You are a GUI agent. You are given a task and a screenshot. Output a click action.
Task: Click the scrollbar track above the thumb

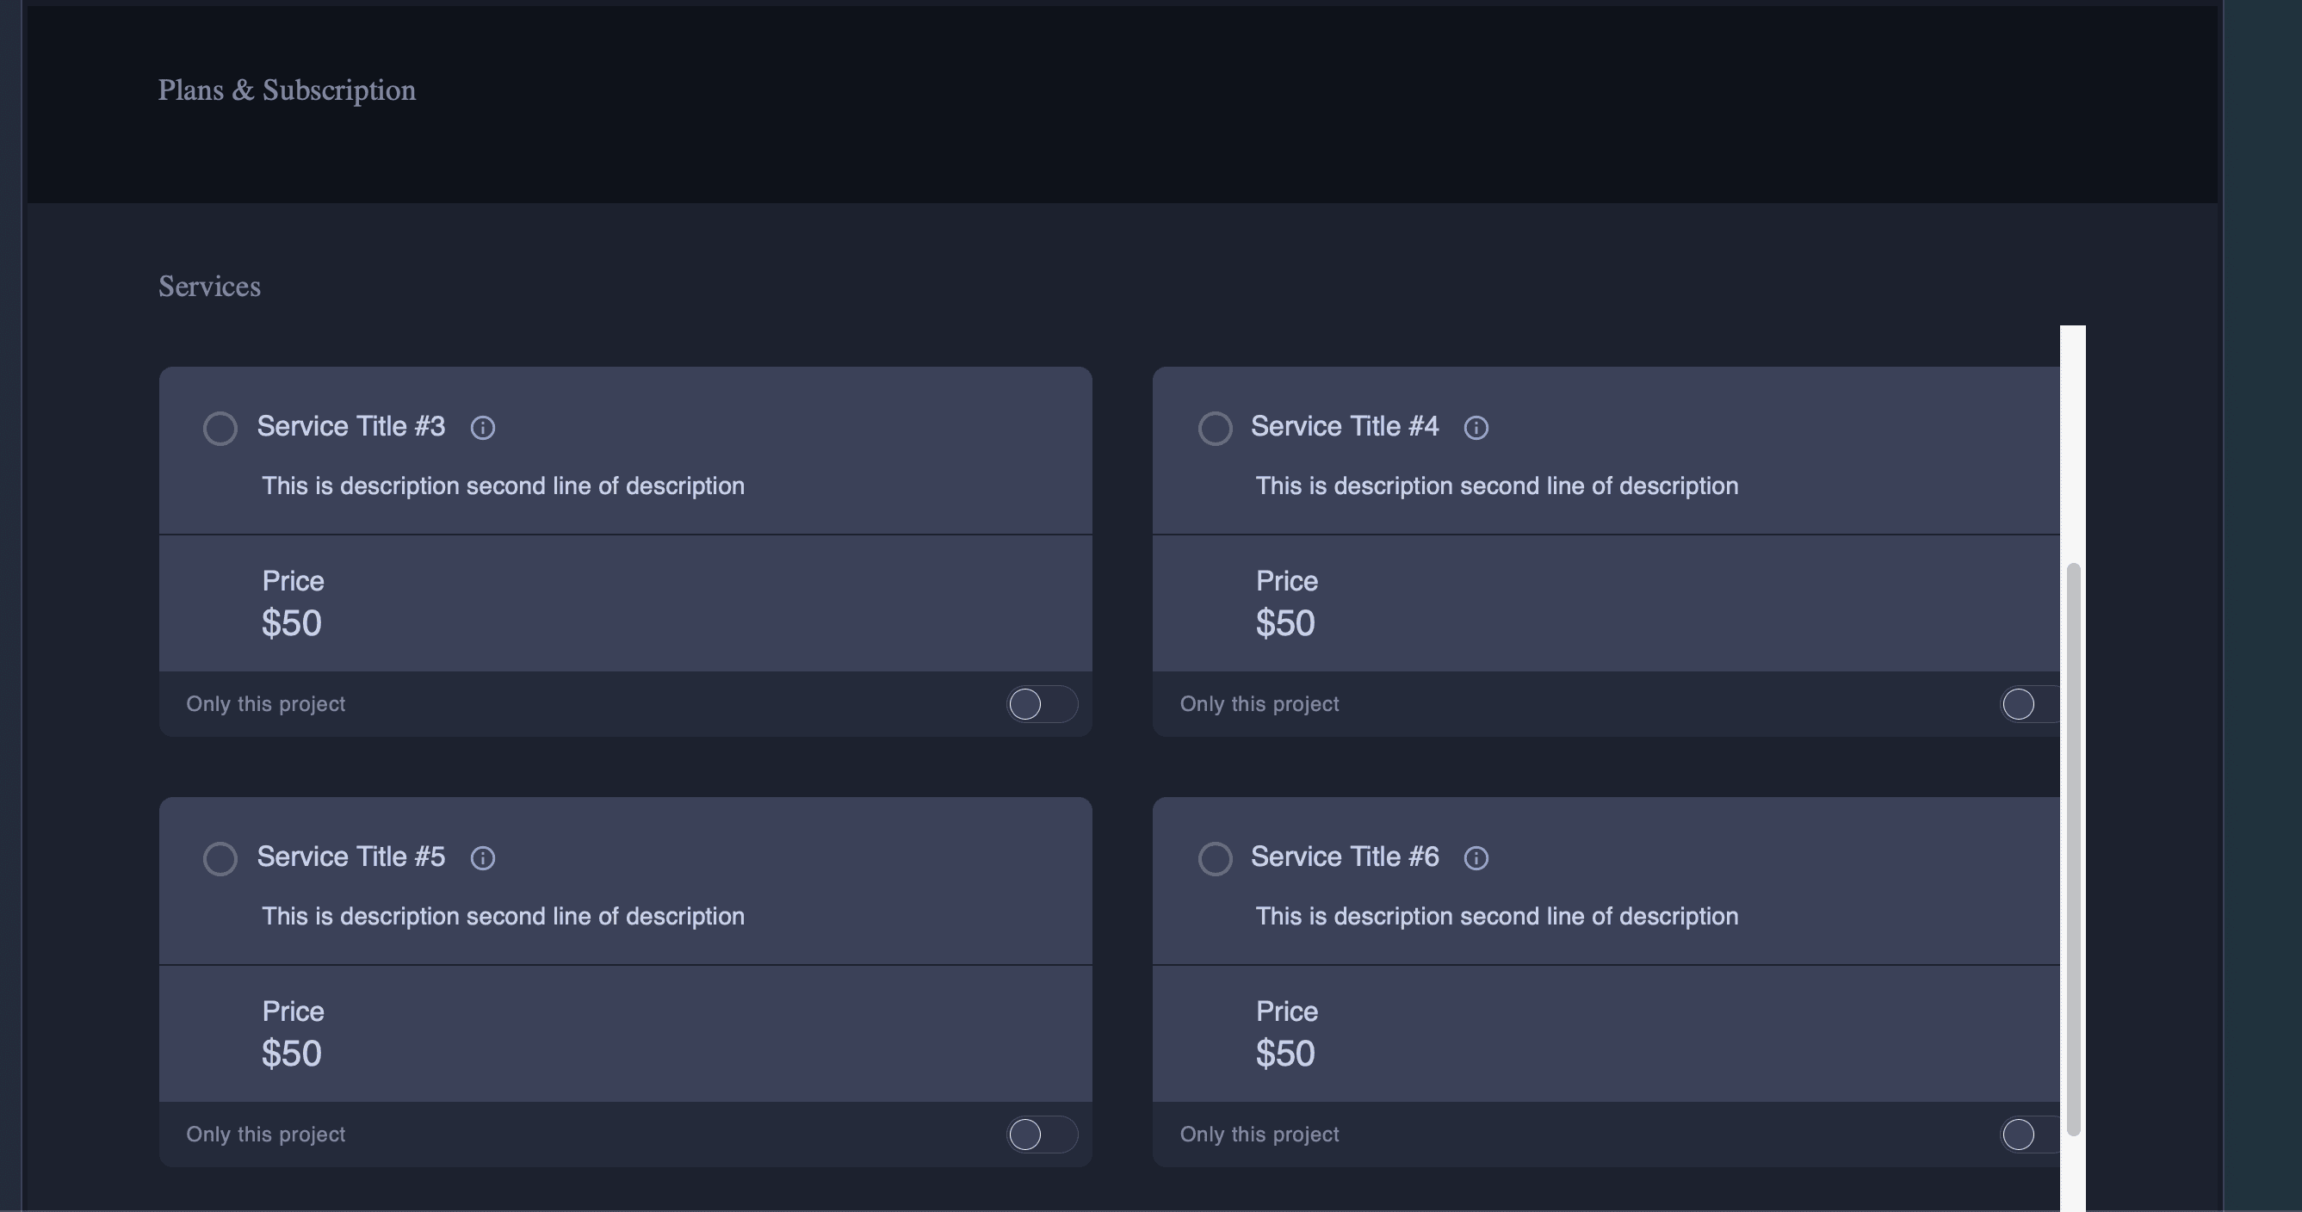tap(2073, 447)
